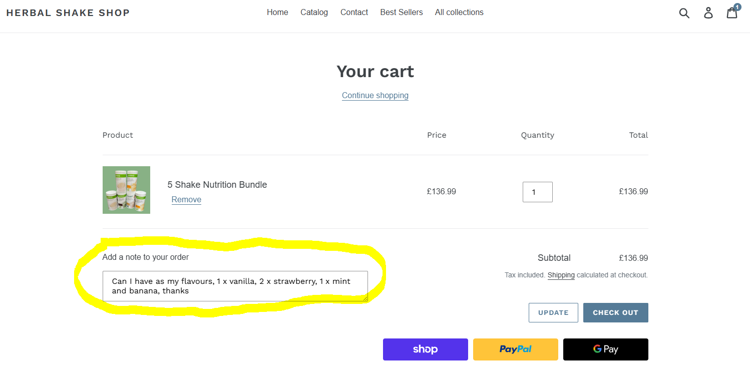Pay with the PayPal button
The image size is (750, 369).
515,349
